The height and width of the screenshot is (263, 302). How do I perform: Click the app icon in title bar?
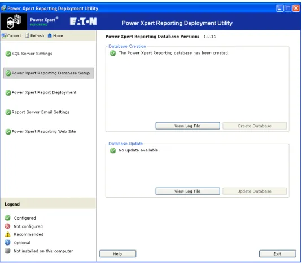click(x=3, y=8)
